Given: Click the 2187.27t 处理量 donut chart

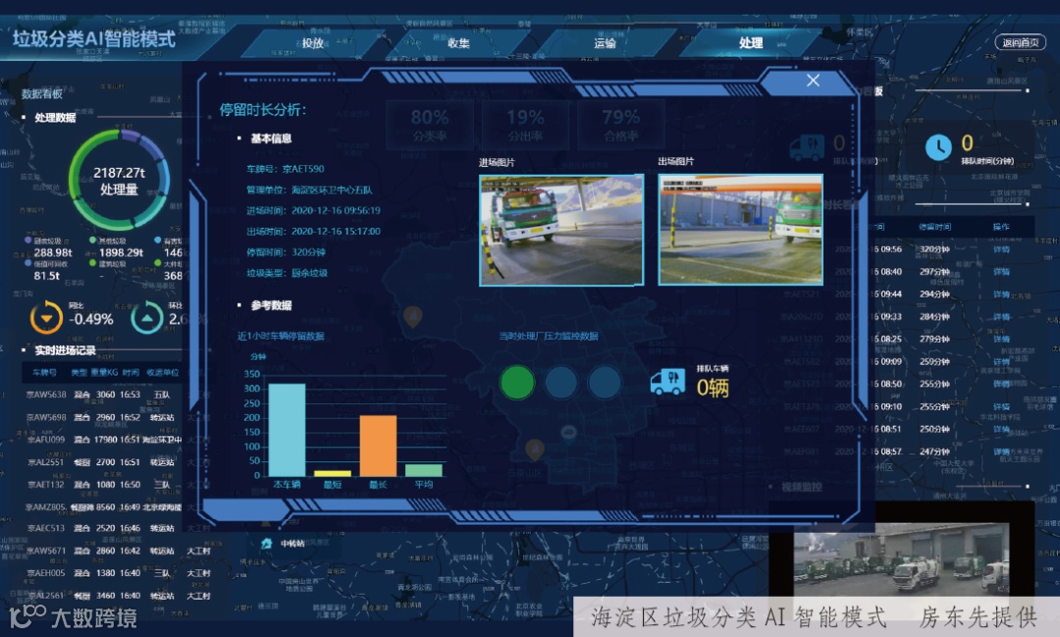Looking at the screenshot, I should coord(119,180).
